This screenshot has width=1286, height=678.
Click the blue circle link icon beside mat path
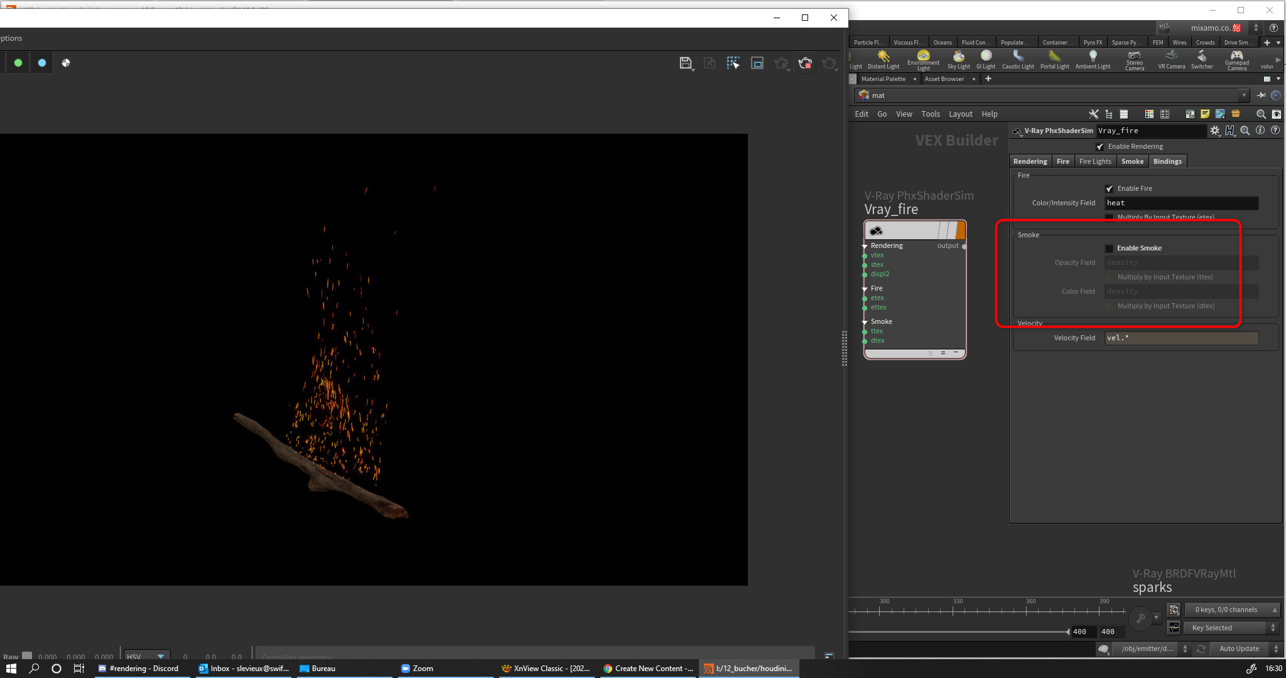click(x=1276, y=95)
